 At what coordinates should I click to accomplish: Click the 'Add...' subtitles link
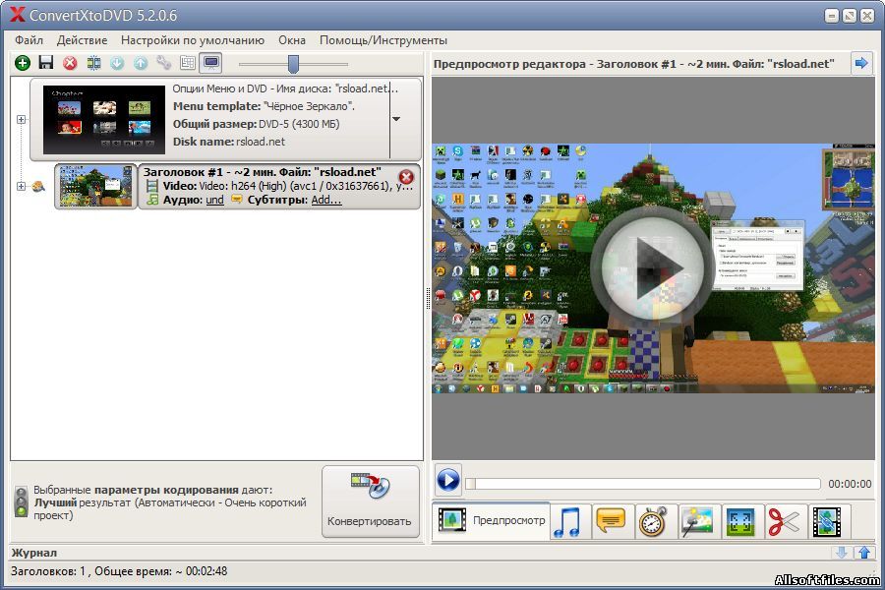[326, 200]
